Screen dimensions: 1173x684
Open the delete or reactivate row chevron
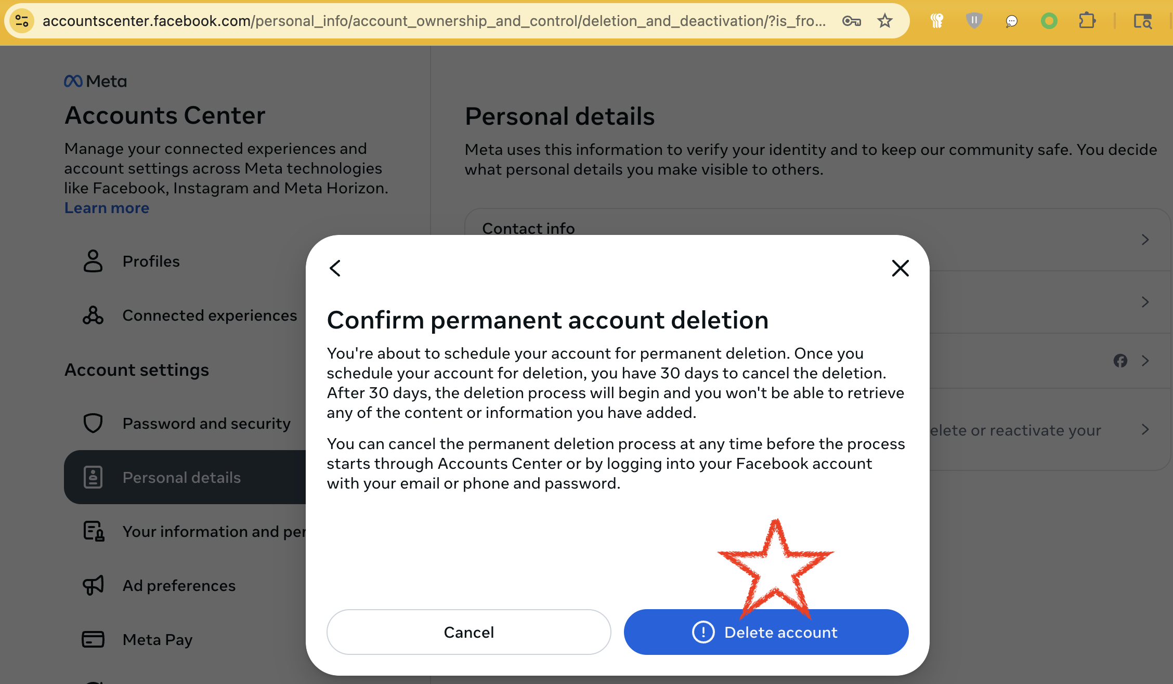[1145, 429]
